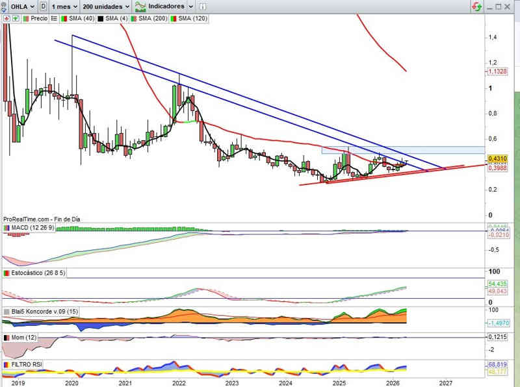Select the SMA (40) indicator label
The height and width of the screenshot is (387, 520).
coord(80,19)
